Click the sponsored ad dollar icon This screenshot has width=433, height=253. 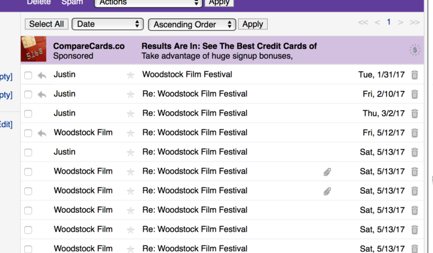click(x=415, y=51)
